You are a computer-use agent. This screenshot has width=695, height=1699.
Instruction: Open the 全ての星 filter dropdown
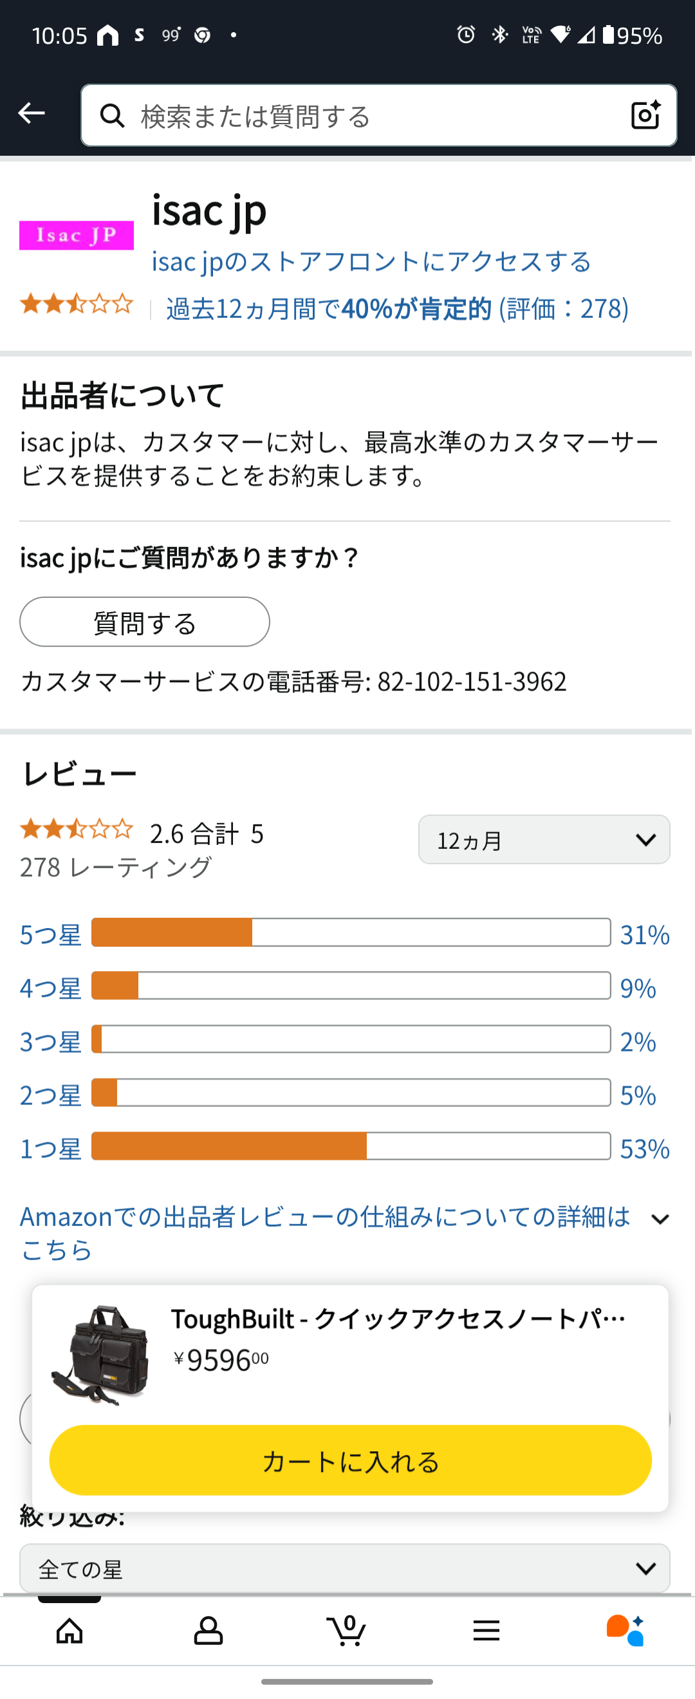345,1569
